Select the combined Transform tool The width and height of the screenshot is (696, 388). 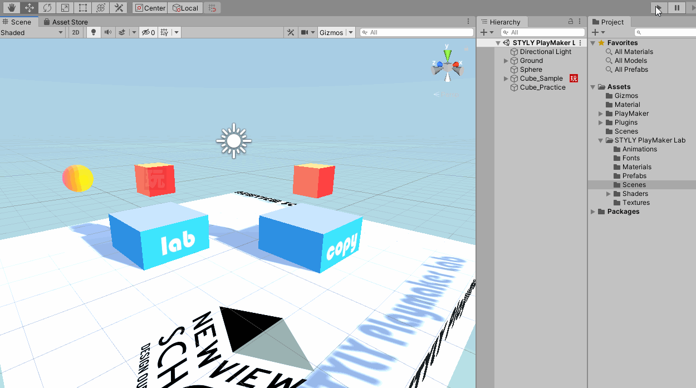point(101,8)
